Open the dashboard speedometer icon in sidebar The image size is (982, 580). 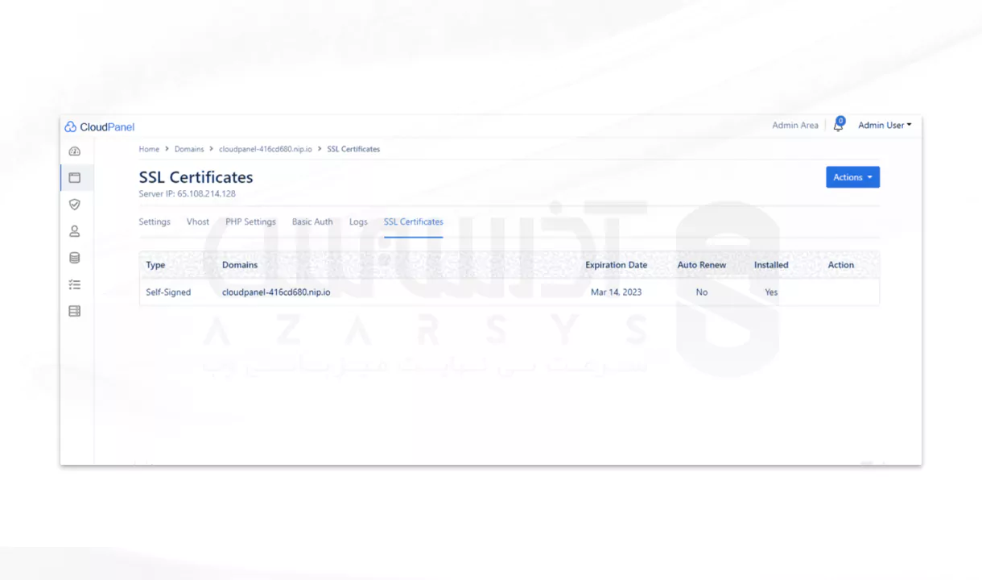pos(75,151)
